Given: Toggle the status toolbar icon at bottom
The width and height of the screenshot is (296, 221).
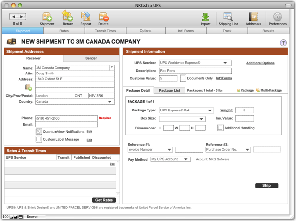Looking at the screenshot, I should pyautogui.click(x=20, y=217).
